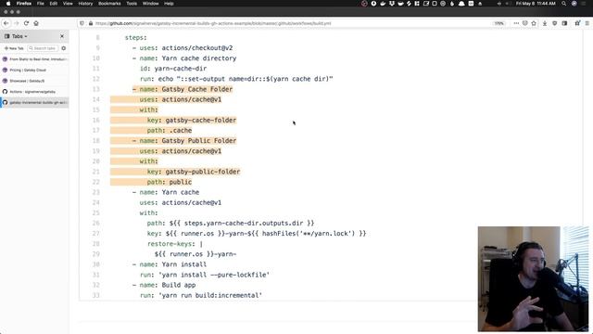Open sidebar tabs settings gear
The width and height of the screenshot is (593, 334).
(x=64, y=48)
